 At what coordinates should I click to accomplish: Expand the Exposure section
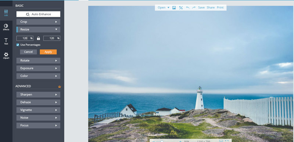[x=38, y=68]
